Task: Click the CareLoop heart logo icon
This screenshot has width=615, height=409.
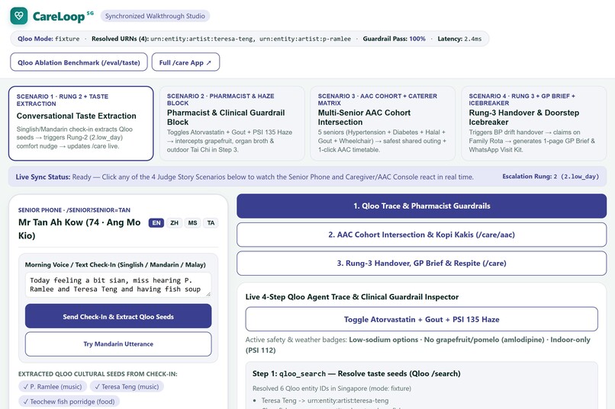Action: click(19, 16)
